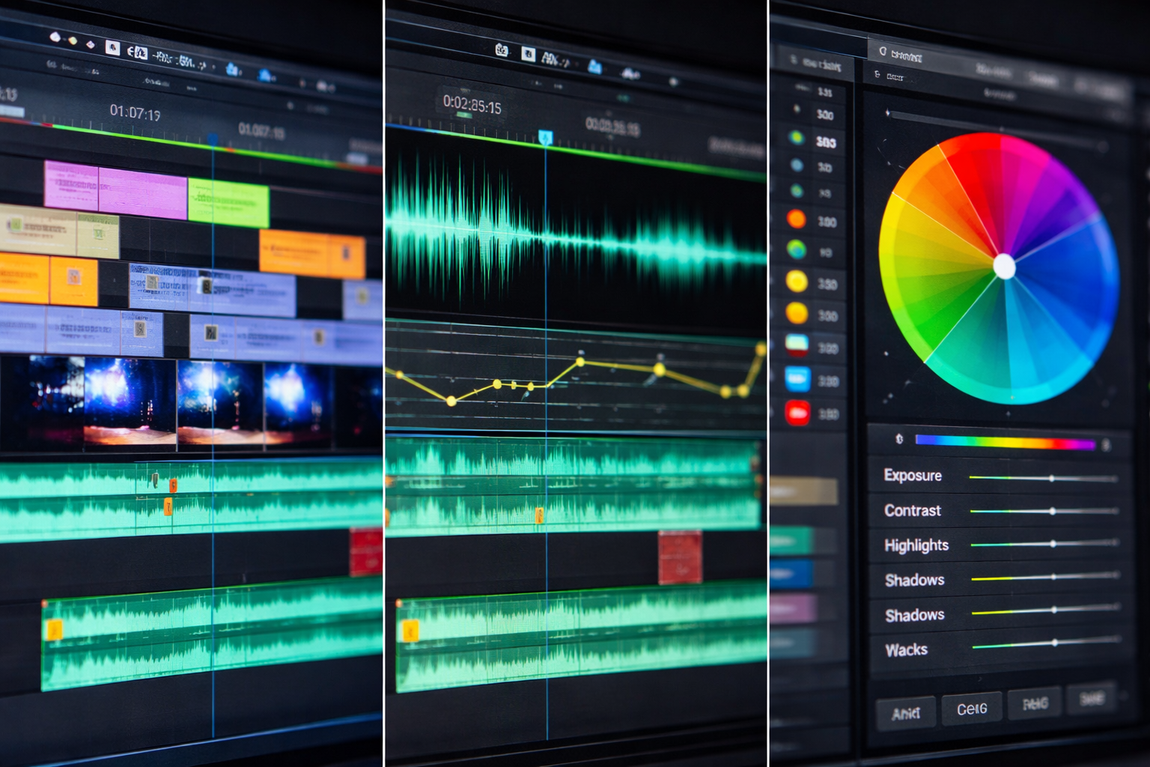Select the red rounded icon in sidebar list
The image size is (1150, 767).
[x=797, y=412]
